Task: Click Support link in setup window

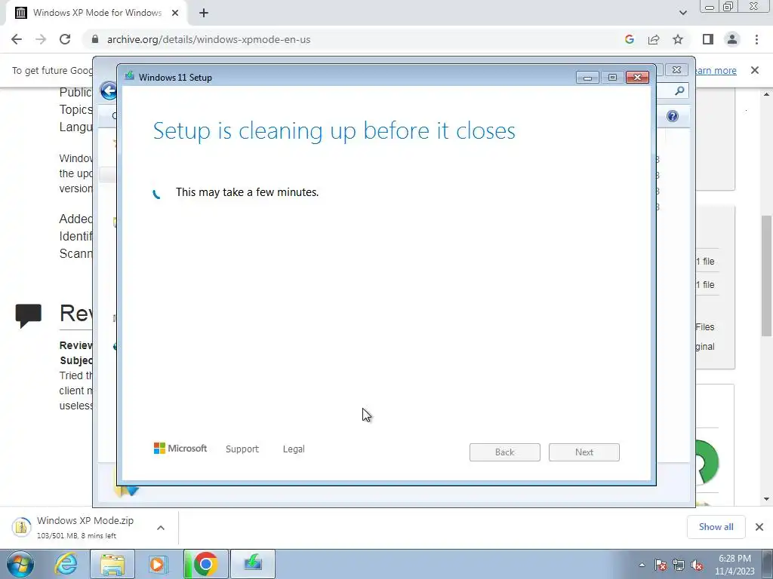Action: tap(242, 449)
